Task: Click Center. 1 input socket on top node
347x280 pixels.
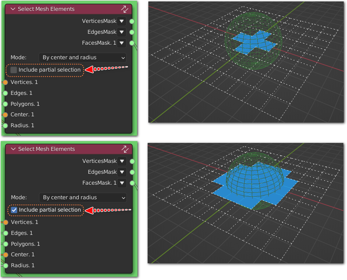Action: coord(5,115)
